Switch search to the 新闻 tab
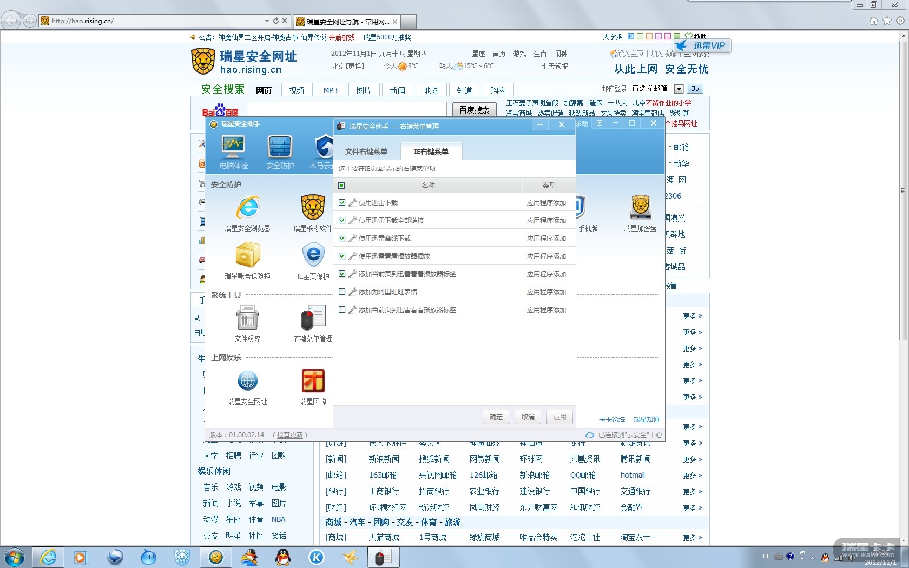Image resolution: width=909 pixels, height=568 pixels. 397,90
